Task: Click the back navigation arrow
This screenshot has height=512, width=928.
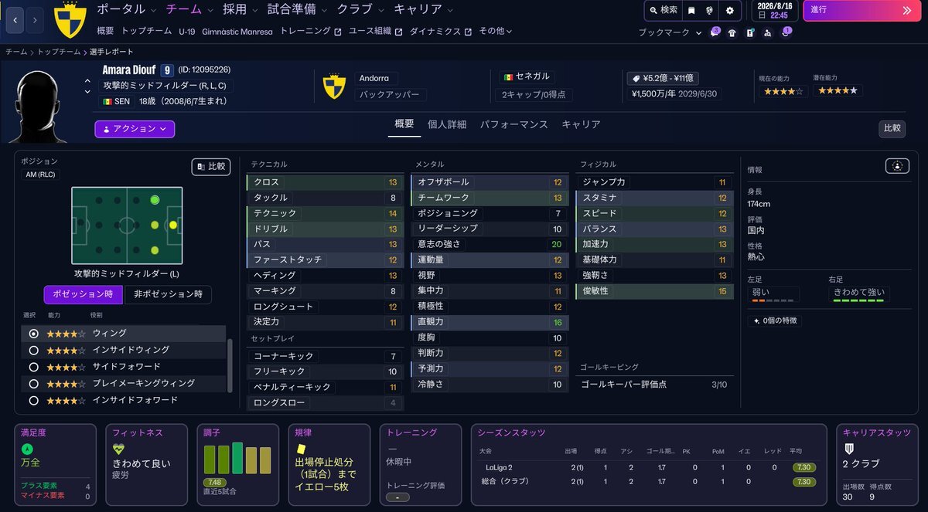Action: 15,20
